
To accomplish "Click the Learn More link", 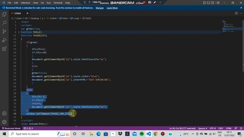I will coord(112,8).
